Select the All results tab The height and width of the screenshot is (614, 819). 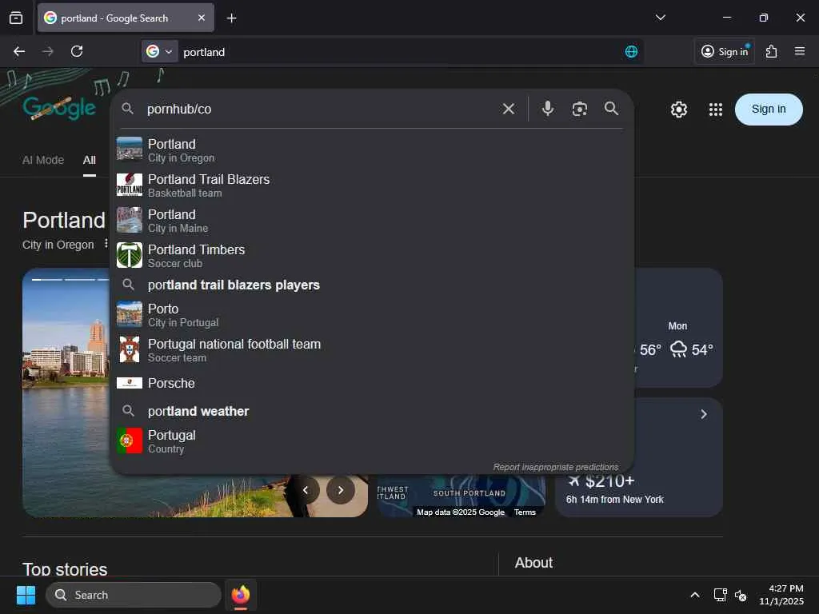pyautogui.click(x=90, y=160)
